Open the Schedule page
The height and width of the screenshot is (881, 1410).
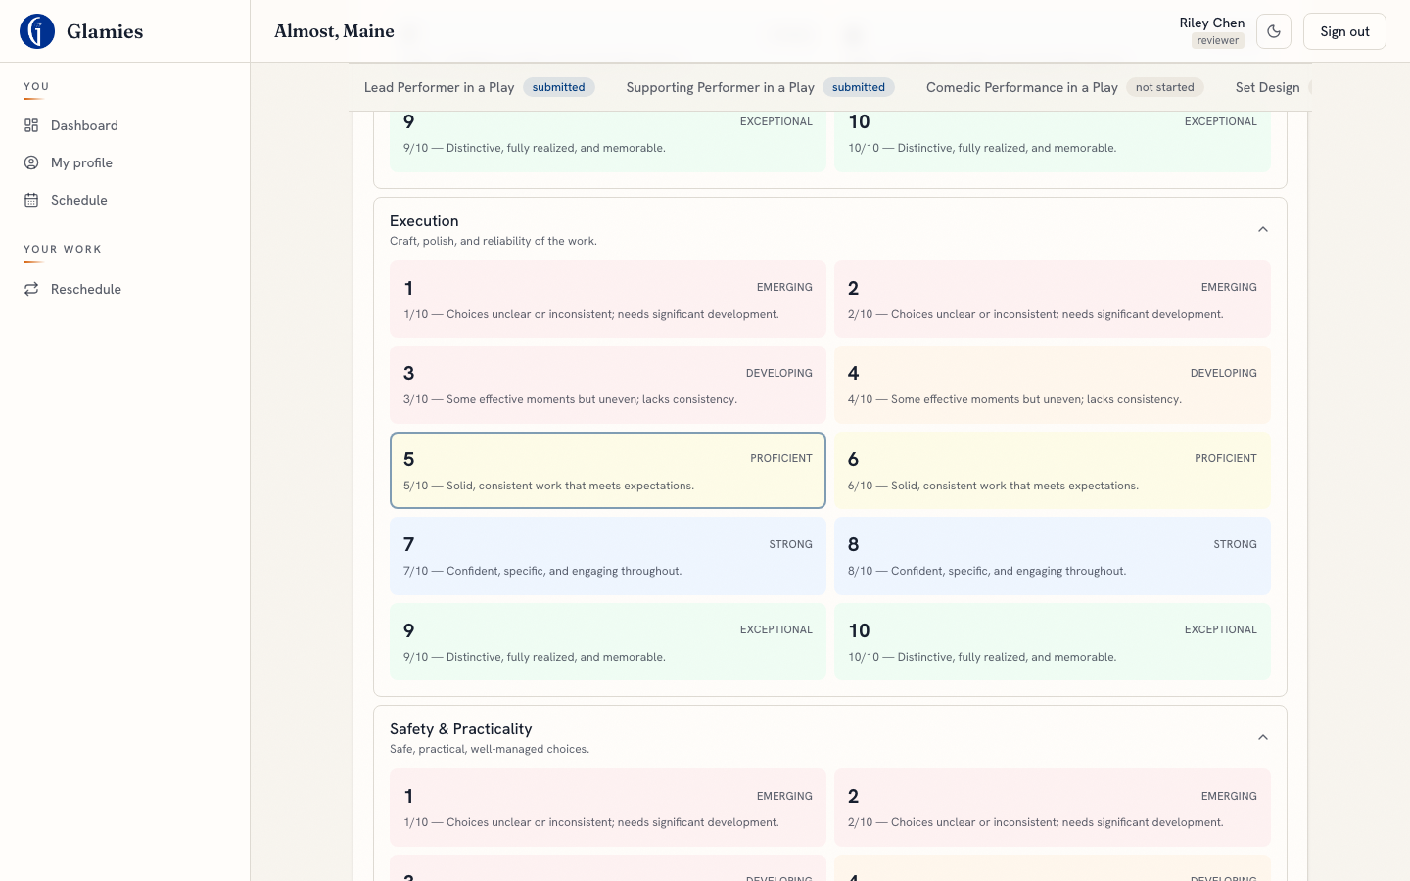tap(125, 200)
